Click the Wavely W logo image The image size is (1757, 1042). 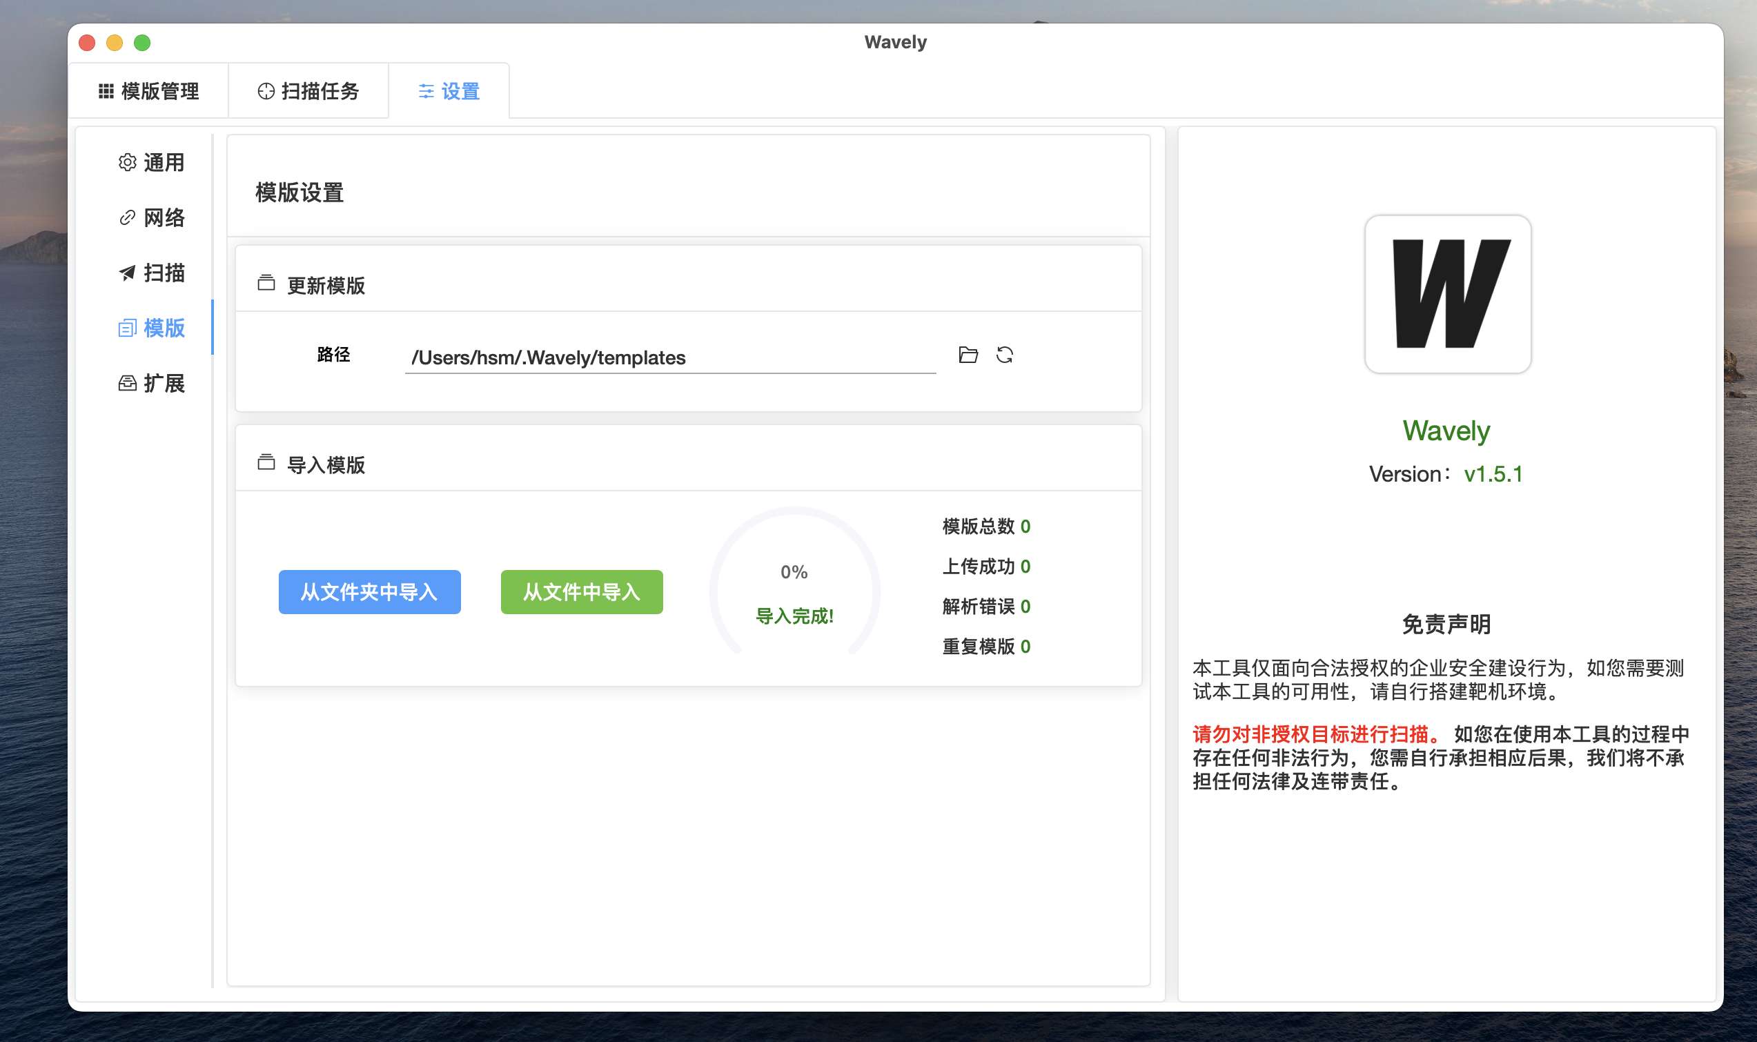pos(1446,293)
